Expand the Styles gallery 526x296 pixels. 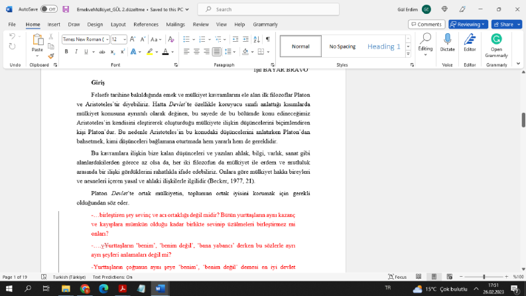click(x=408, y=54)
